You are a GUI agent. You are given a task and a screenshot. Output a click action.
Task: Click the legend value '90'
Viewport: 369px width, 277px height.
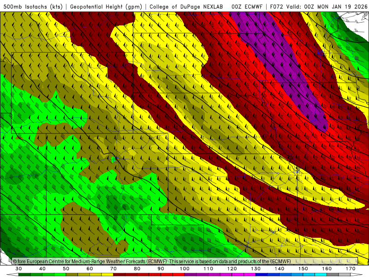161,269
